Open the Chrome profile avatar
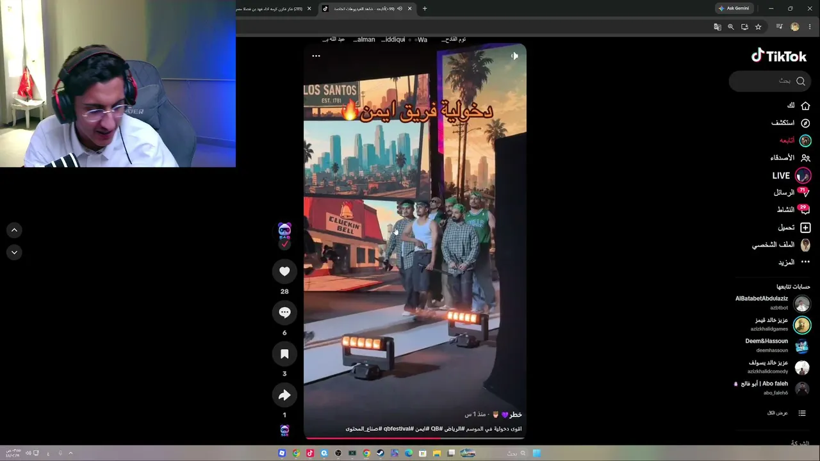 coord(795,27)
